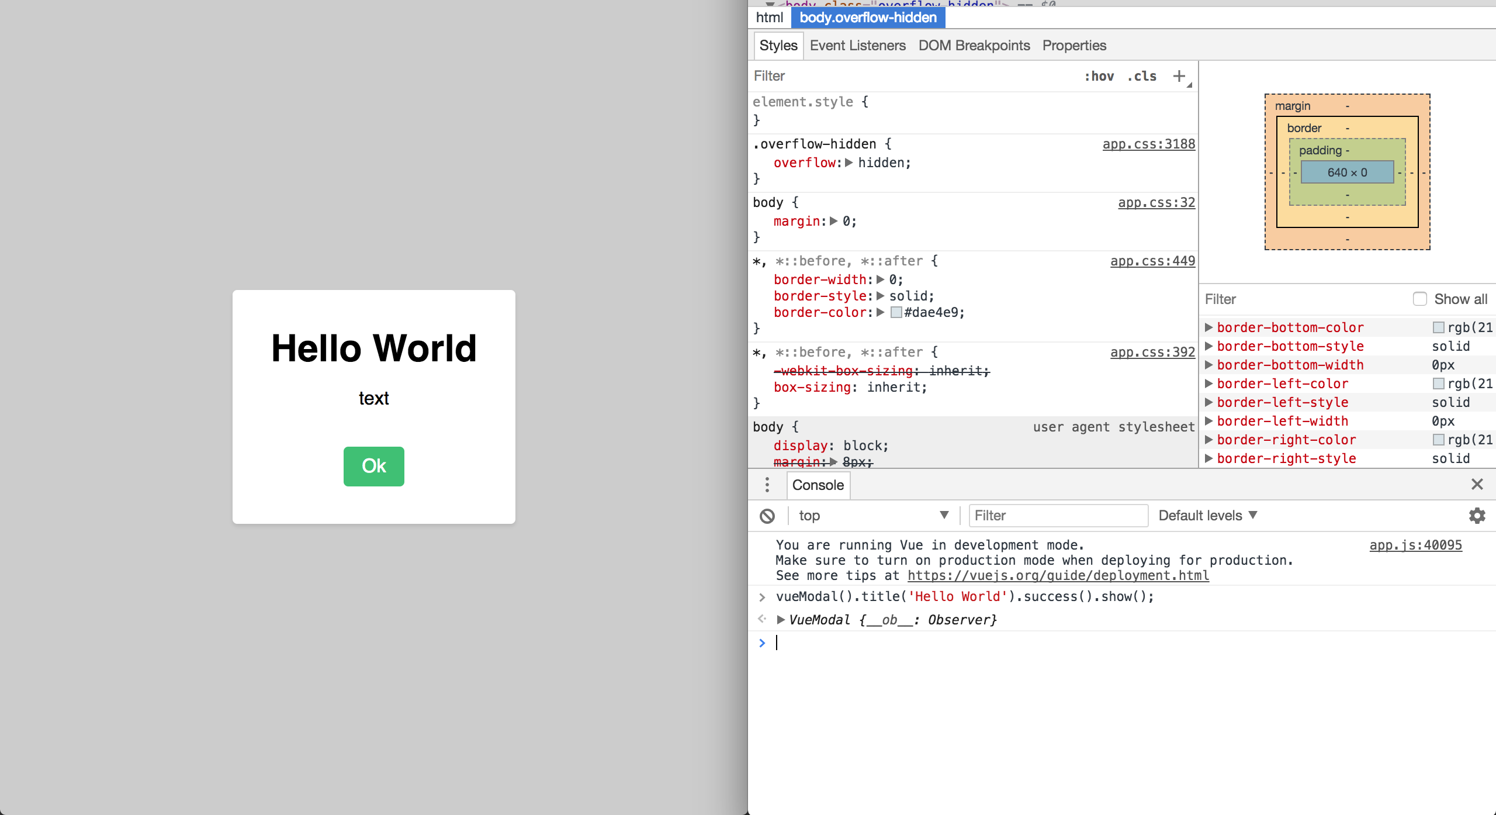Open console settings gear
The image size is (1496, 815).
pyautogui.click(x=1477, y=516)
